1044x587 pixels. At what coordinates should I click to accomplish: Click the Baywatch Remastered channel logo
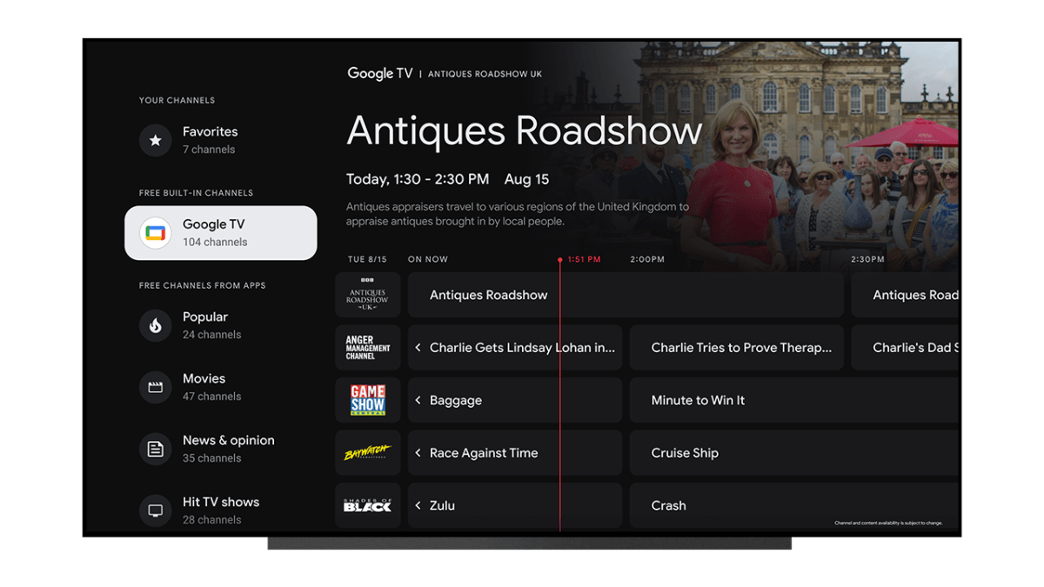point(367,452)
